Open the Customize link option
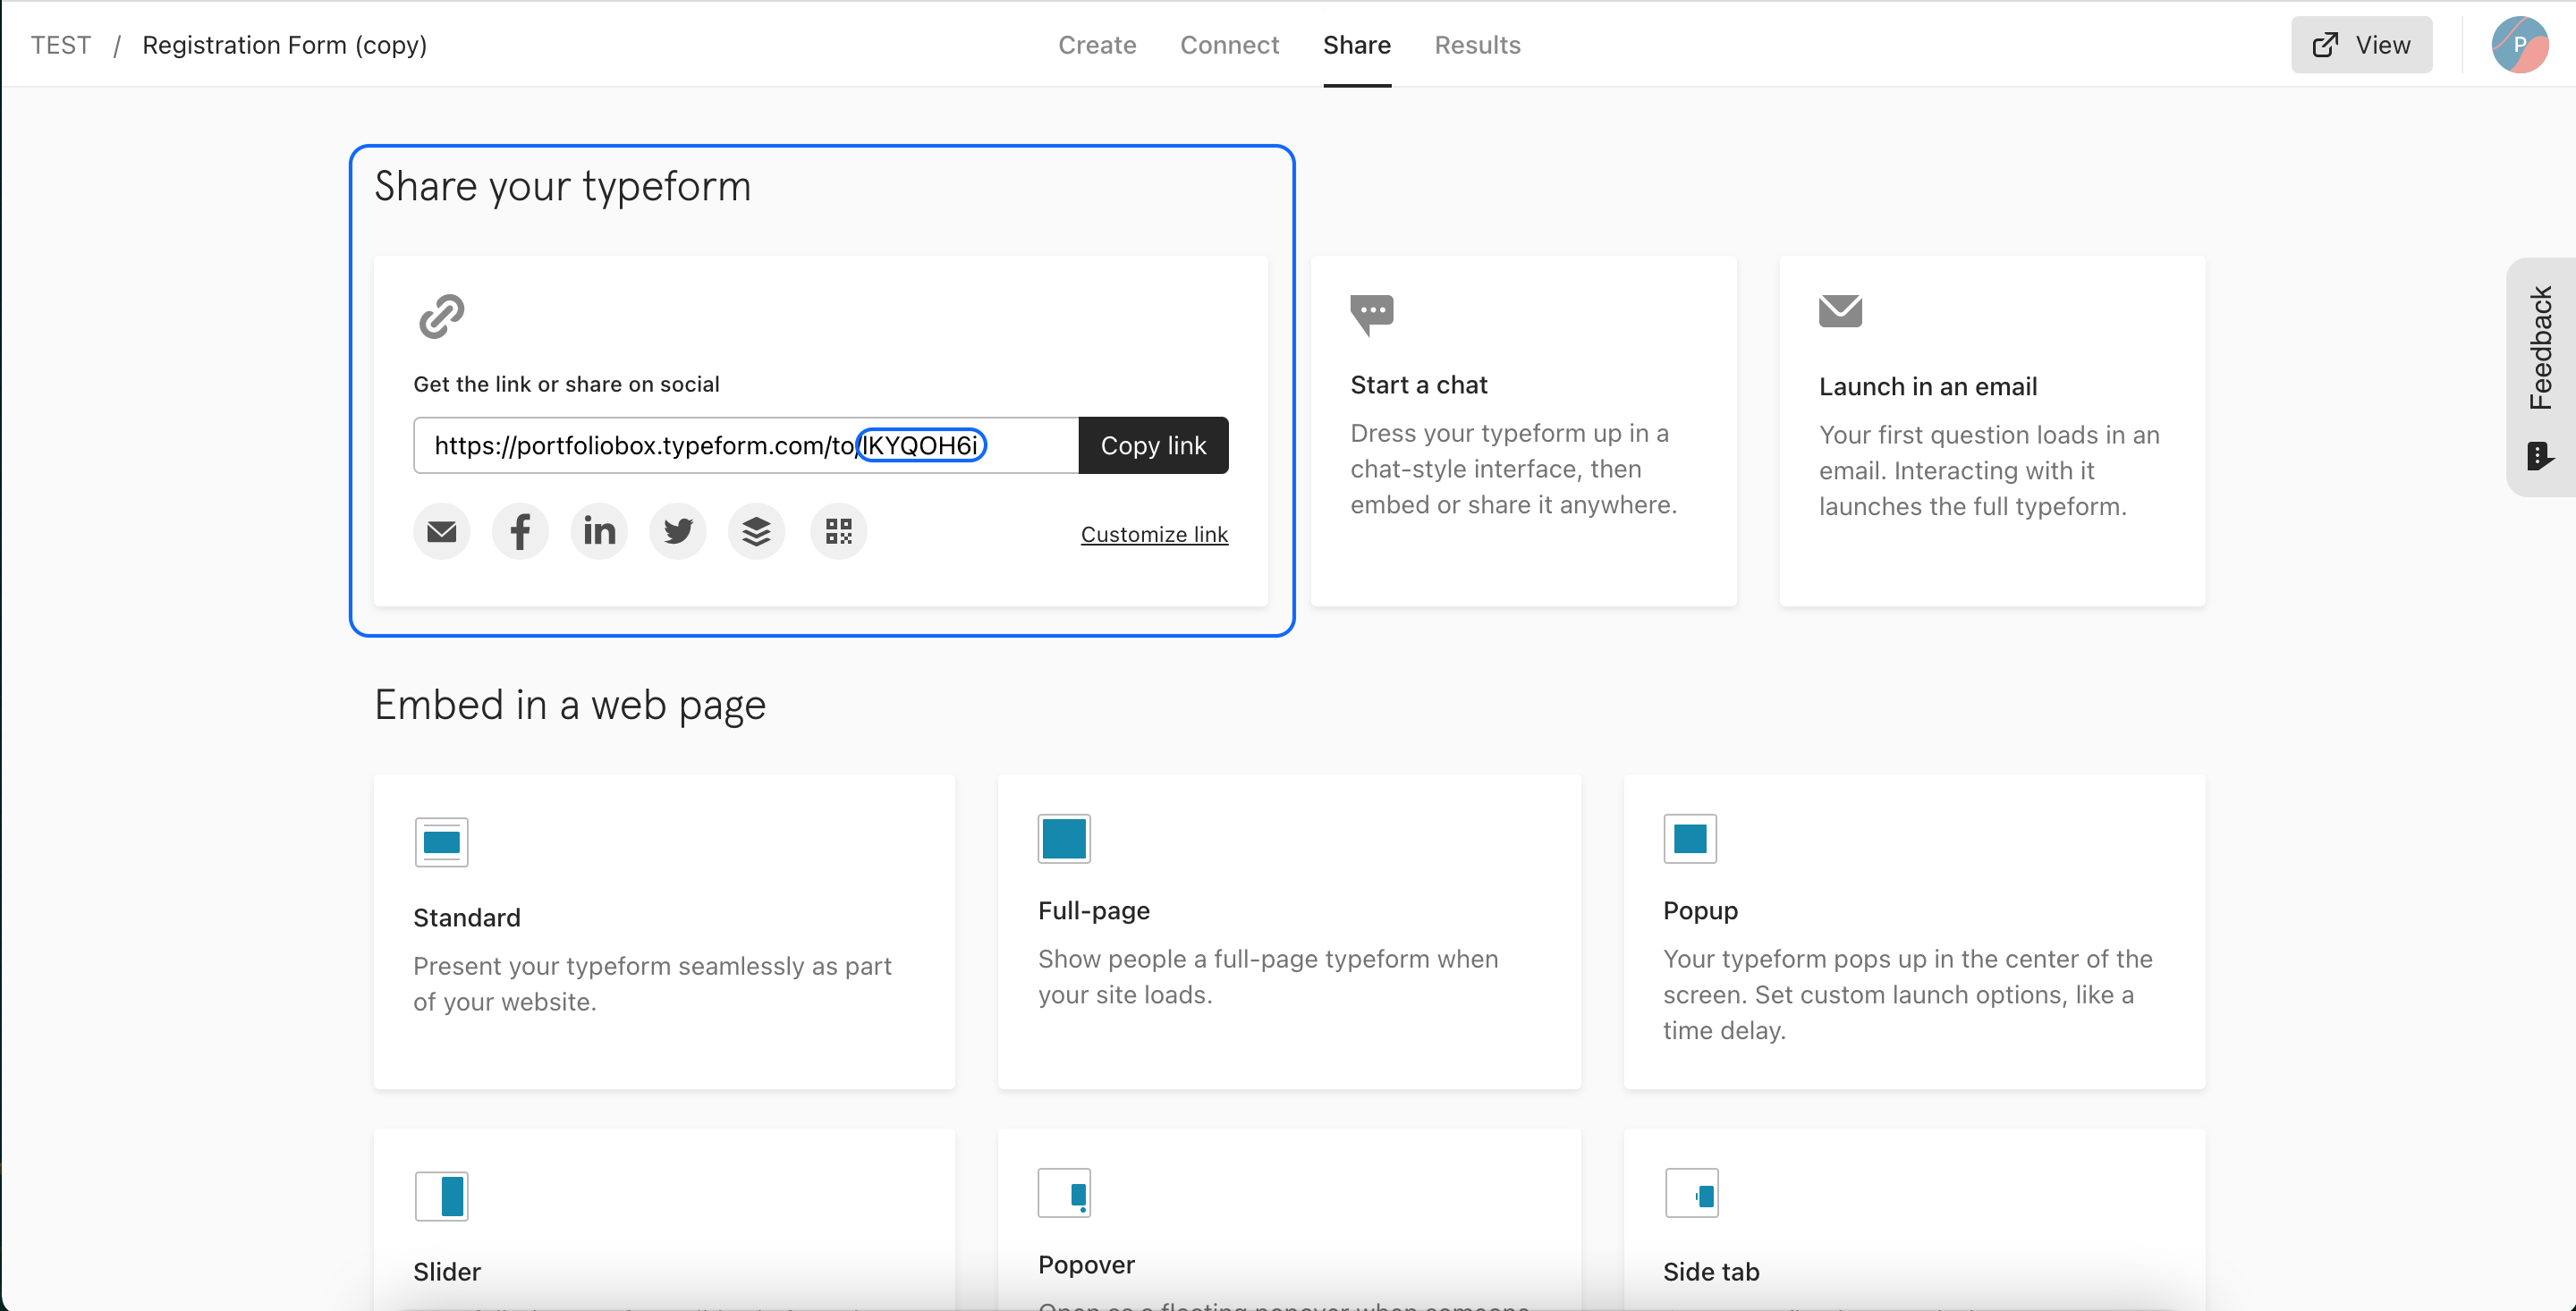Image resolution: width=2576 pixels, height=1311 pixels. tap(1154, 534)
